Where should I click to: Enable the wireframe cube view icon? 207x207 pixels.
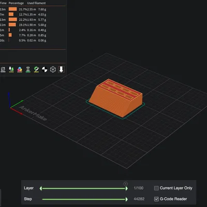tap(53, 69)
